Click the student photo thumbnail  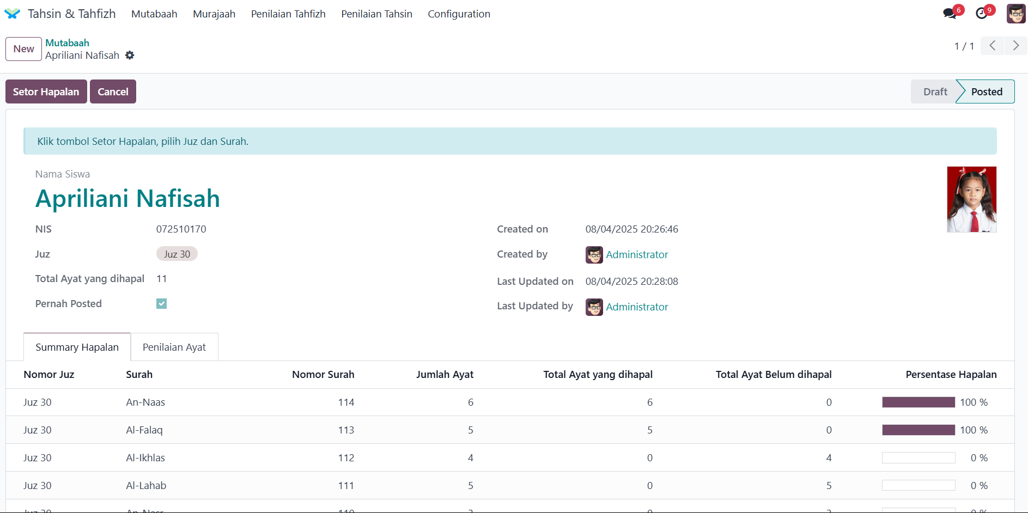click(x=971, y=199)
